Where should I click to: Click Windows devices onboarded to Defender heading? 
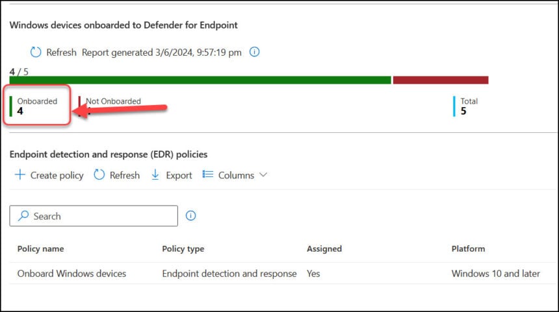(x=123, y=25)
